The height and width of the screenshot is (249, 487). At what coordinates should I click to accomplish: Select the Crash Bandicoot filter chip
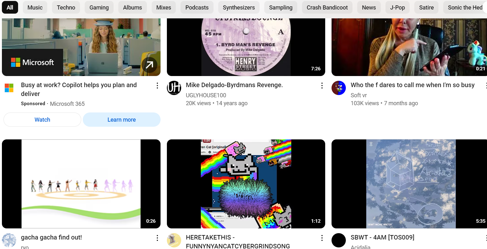[327, 7]
